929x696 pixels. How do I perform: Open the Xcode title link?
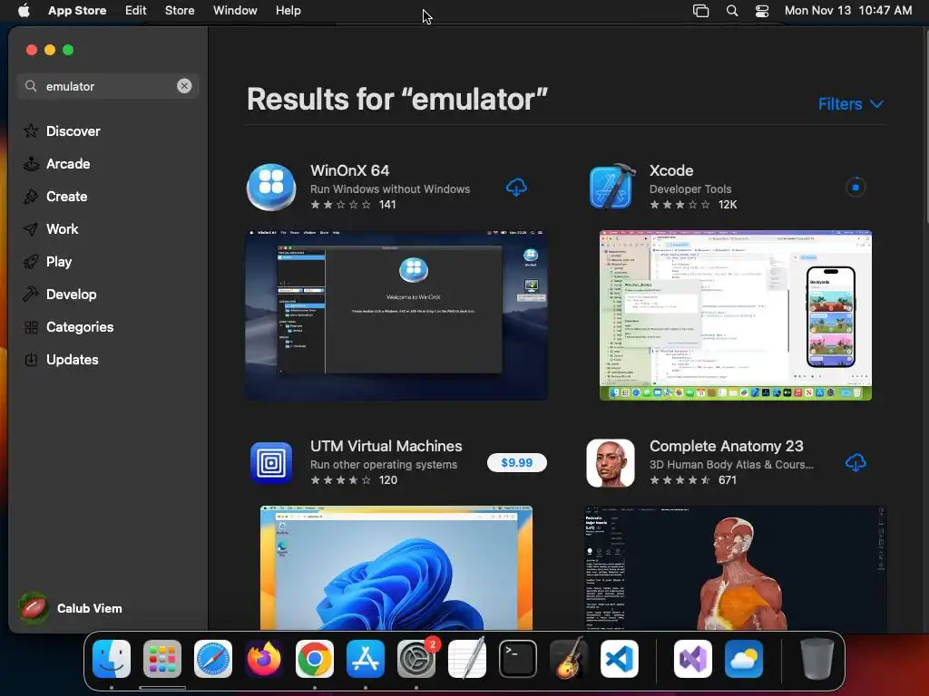[671, 170]
